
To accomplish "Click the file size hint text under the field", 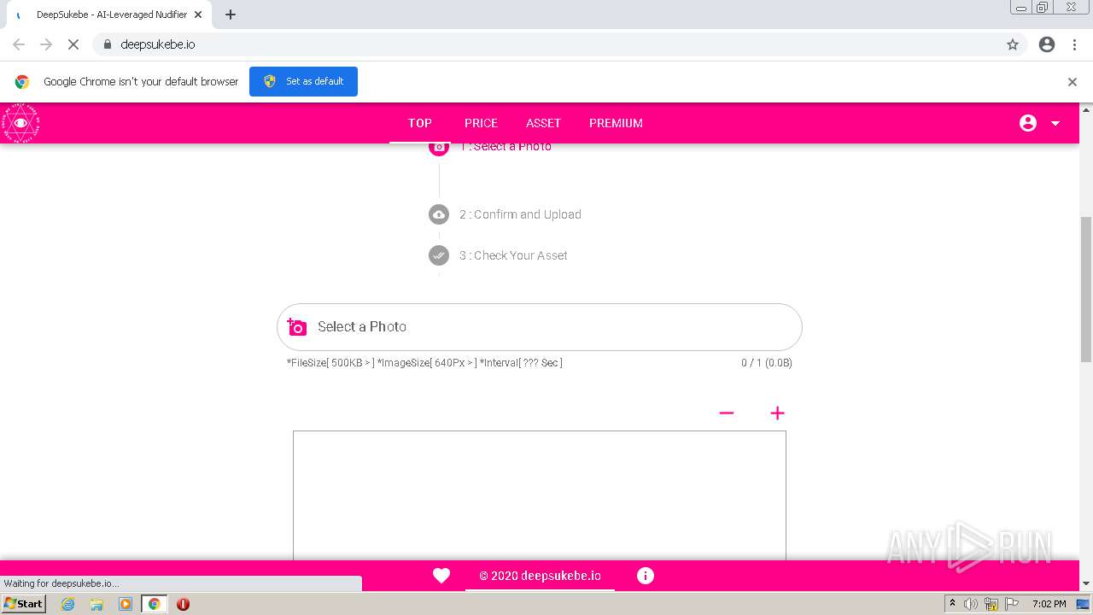I will [424, 363].
